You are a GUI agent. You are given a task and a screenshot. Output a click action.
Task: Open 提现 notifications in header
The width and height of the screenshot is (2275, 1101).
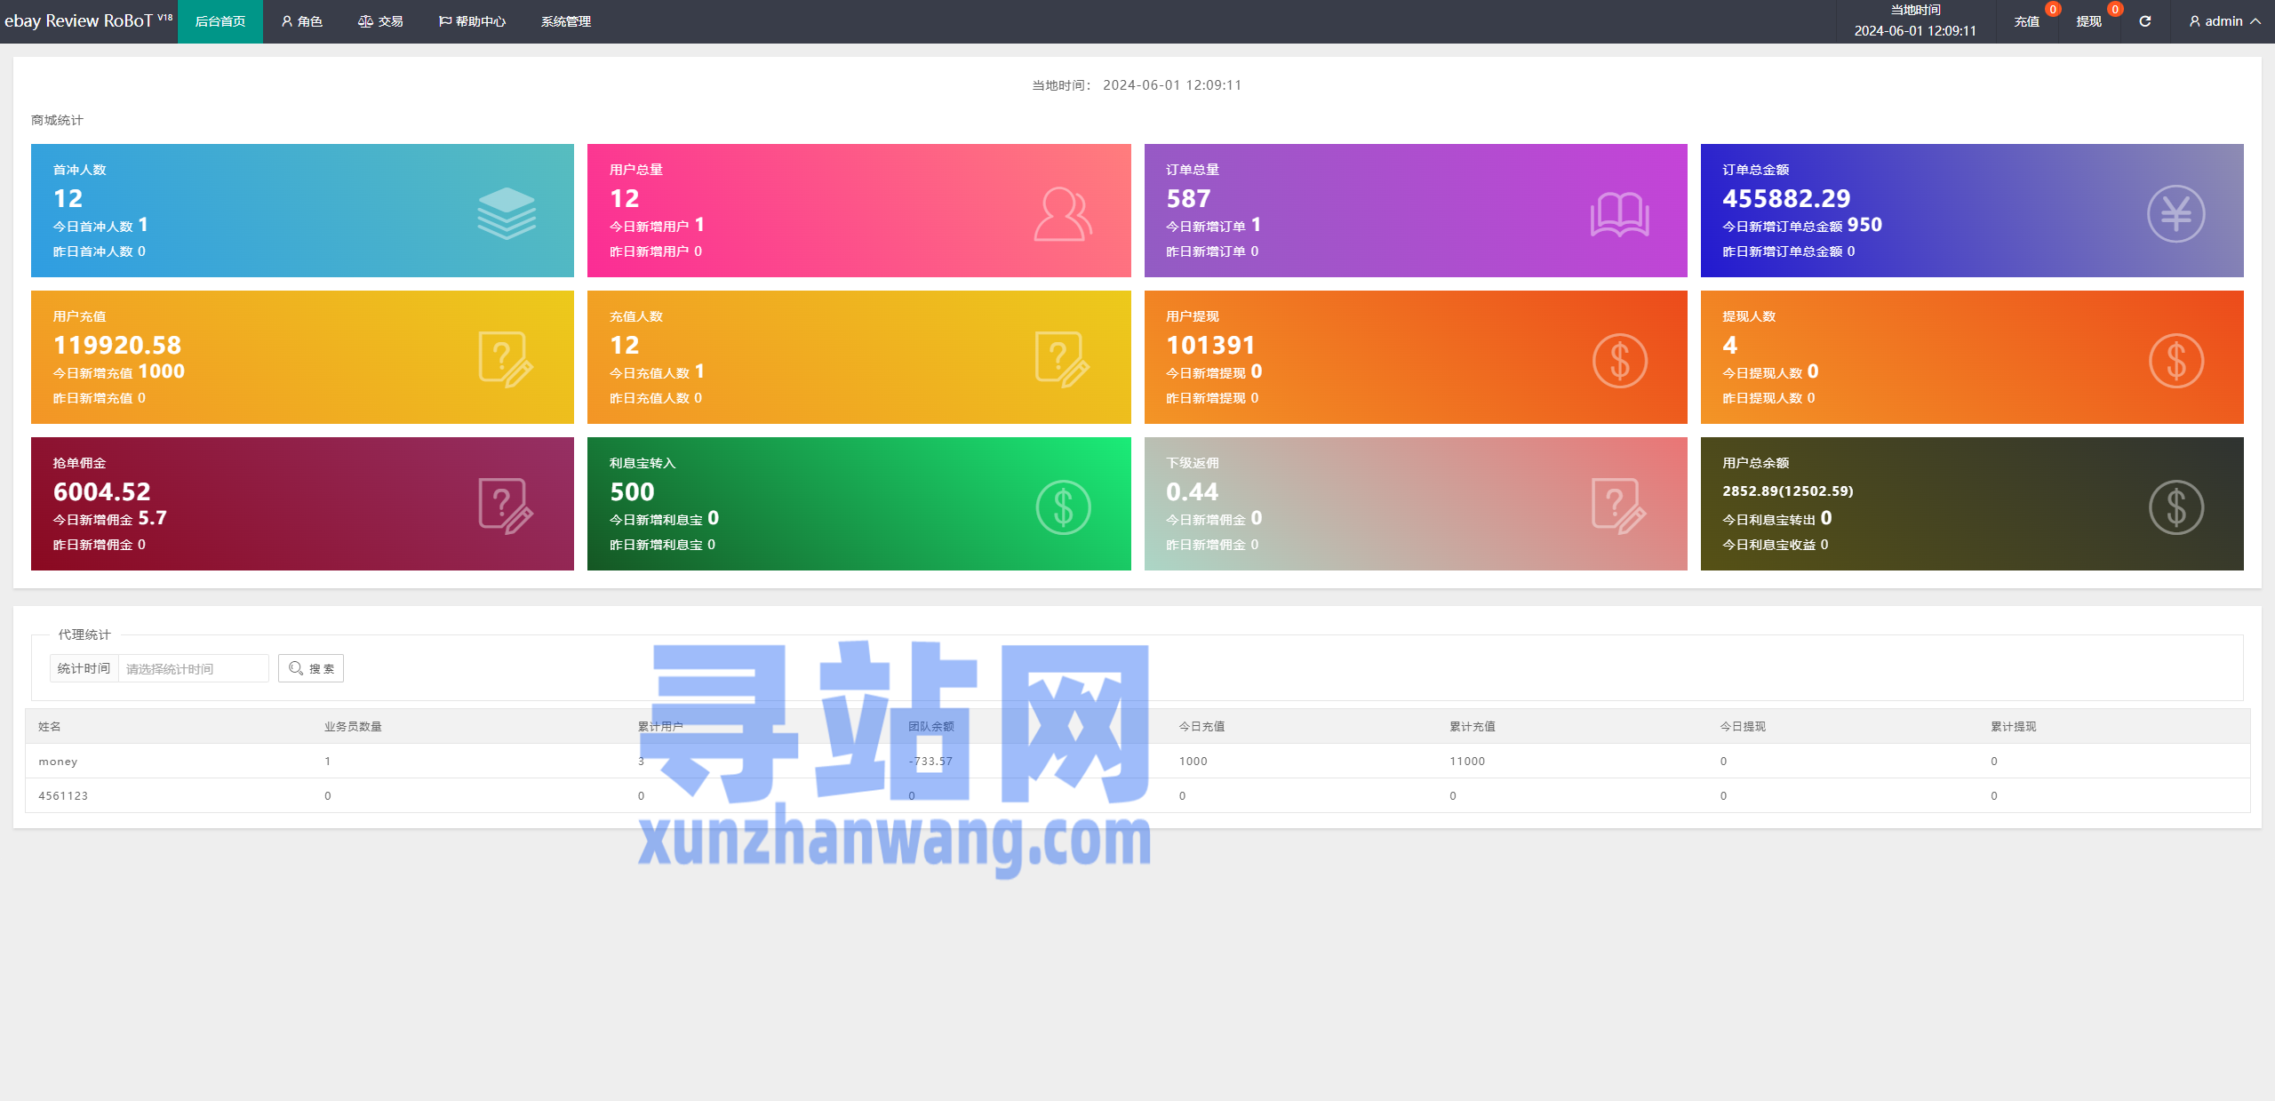click(2089, 21)
